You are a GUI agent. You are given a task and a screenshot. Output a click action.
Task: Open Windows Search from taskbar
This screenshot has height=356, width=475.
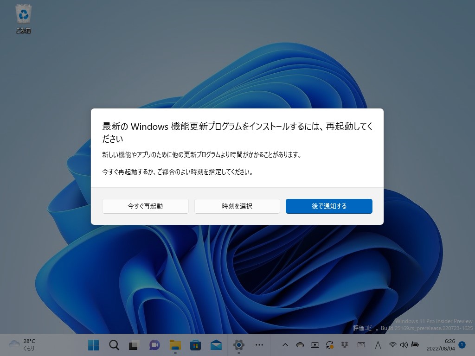click(114, 345)
